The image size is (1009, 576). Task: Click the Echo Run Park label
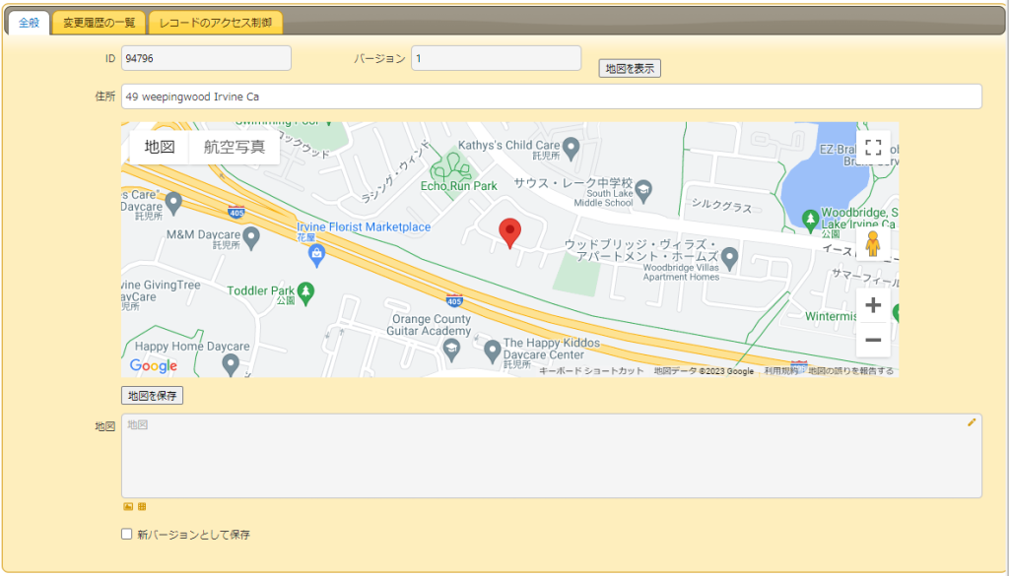(459, 186)
